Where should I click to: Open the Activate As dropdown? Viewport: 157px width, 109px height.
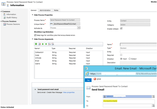[x=78, y=28]
